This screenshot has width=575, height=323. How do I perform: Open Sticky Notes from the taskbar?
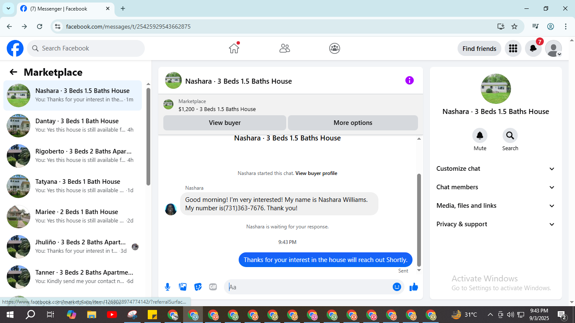[x=152, y=315]
